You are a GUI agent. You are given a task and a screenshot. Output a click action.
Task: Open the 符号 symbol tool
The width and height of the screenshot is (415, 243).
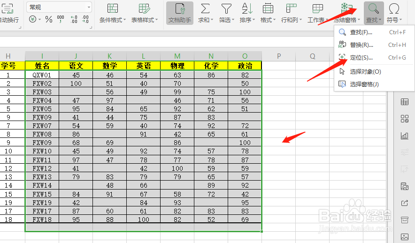(394, 13)
